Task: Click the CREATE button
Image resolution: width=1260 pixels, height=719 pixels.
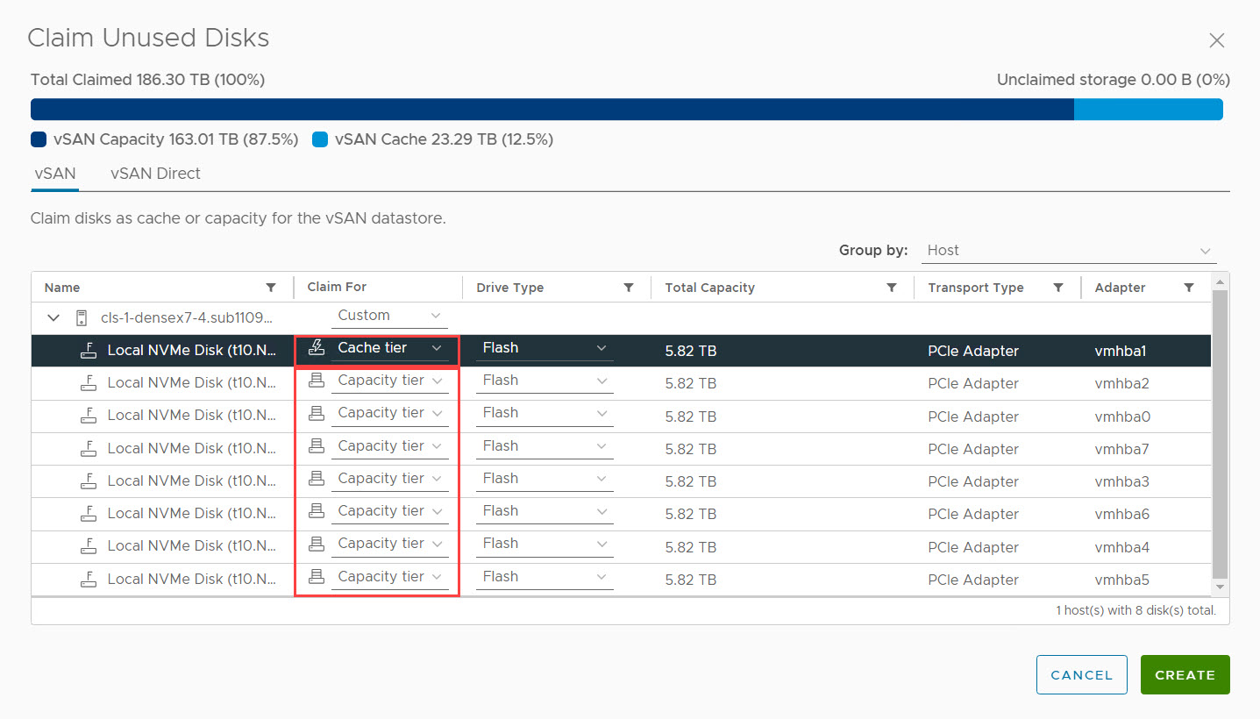Action: [x=1185, y=675]
